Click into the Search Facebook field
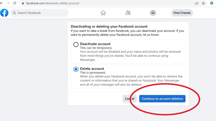The height and width of the screenshot is (121, 216). pos(40,13)
